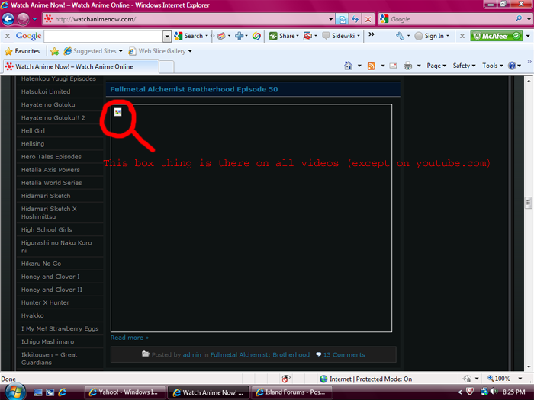Image resolution: width=534 pixels, height=400 pixels.
Task: Expand more Google Toolbar buttons chevron
Action: [372, 34]
